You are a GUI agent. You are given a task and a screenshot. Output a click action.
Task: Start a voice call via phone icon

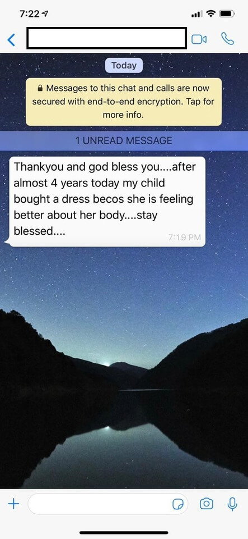coord(227,39)
